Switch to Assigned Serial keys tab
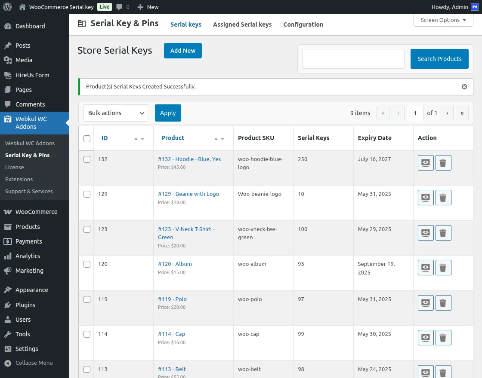 click(242, 24)
